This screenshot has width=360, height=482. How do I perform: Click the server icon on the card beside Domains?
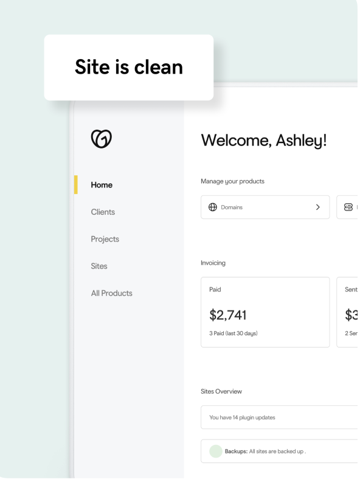(x=348, y=207)
